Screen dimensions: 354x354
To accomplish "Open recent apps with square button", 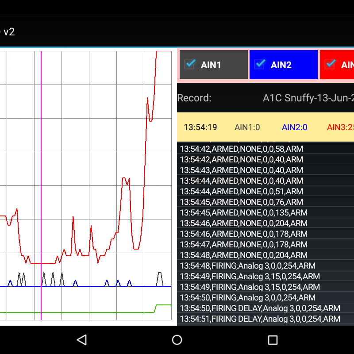I will [x=273, y=340].
